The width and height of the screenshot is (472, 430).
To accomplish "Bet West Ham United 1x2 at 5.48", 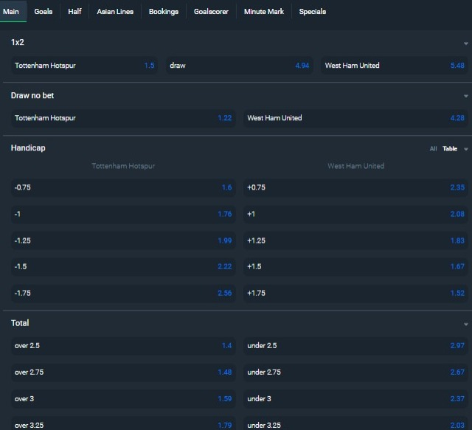I will (x=395, y=66).
